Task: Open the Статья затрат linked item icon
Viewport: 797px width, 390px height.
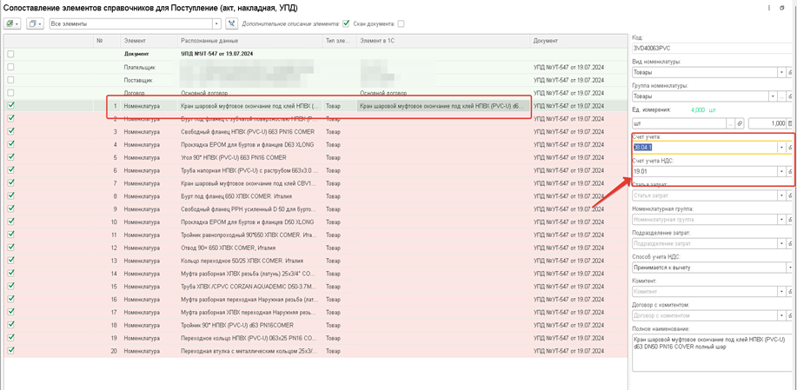Action: click(790, 195)
